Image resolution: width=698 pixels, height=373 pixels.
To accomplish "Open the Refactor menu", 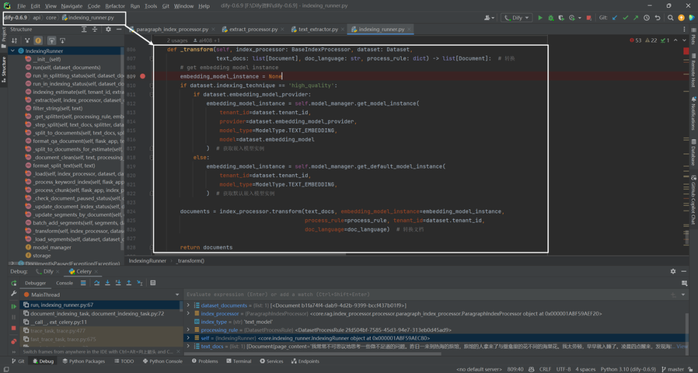I will 115,6.
